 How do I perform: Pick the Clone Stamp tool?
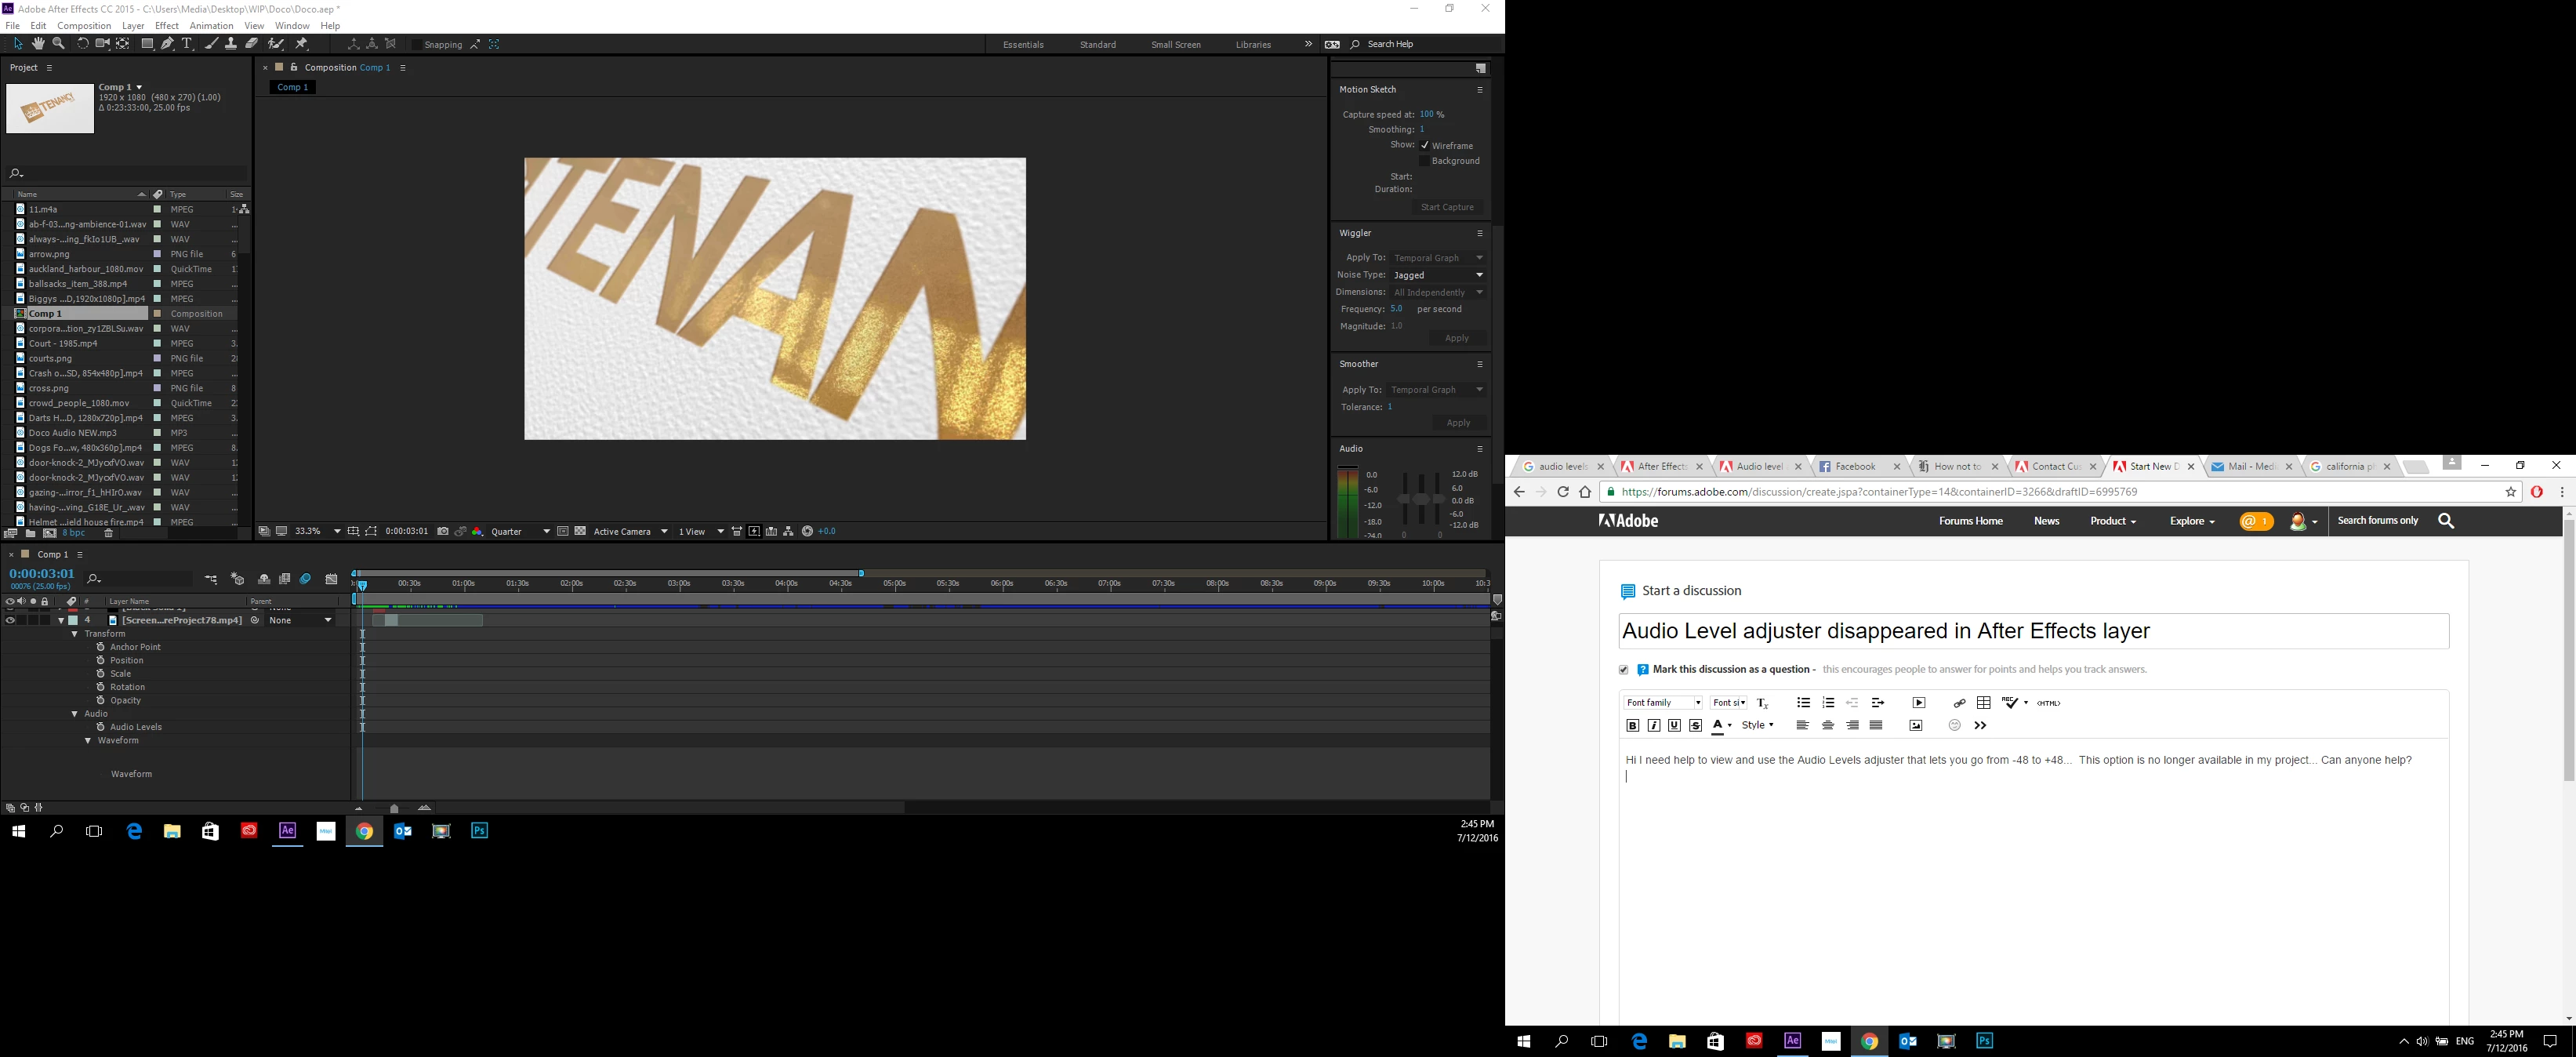[x=230, y=44]
